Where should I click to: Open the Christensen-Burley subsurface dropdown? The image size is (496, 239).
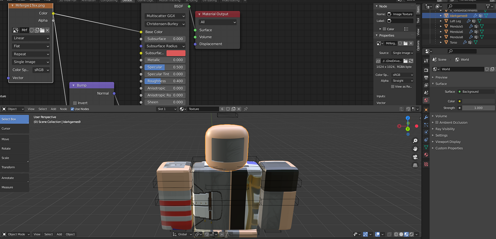pyautogui.click(x=165, y=24)
